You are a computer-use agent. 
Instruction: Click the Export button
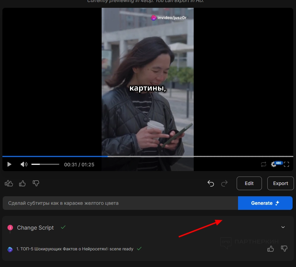point(281,183)
